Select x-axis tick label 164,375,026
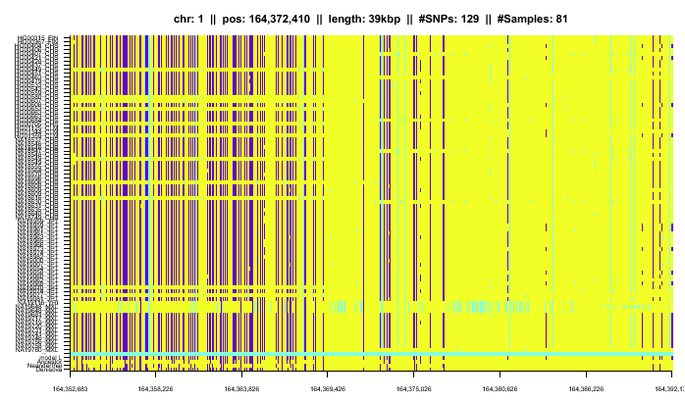The width and height of the screenshot is (685, 402). [414, 388]
